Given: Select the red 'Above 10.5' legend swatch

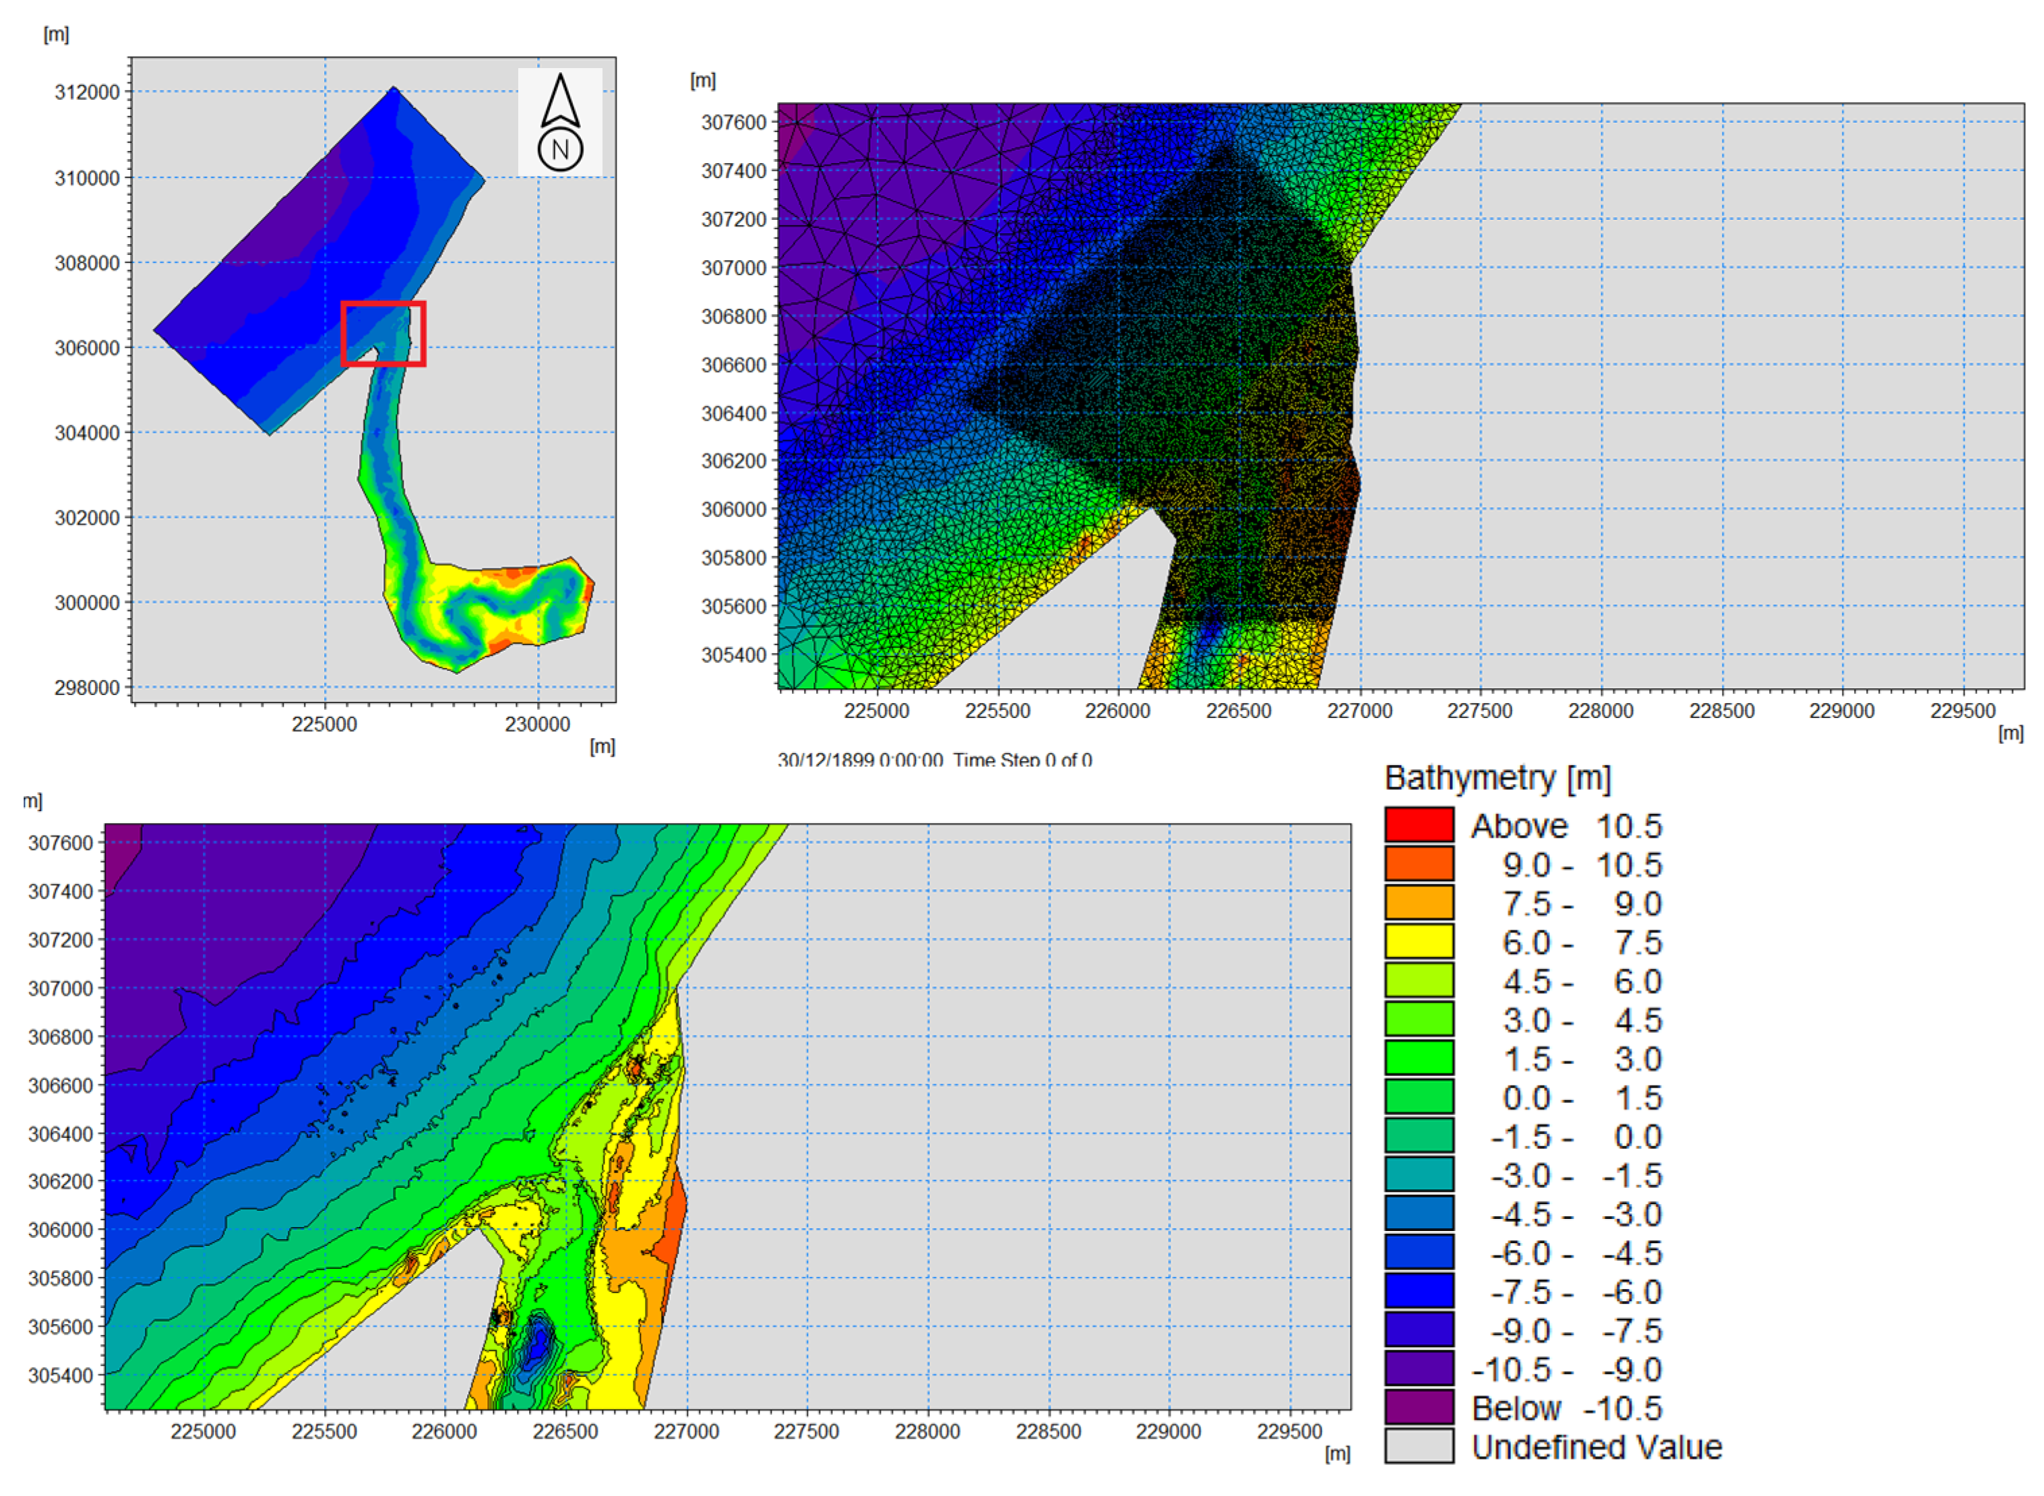Looking at the screenshot, I should [1419, 825].
